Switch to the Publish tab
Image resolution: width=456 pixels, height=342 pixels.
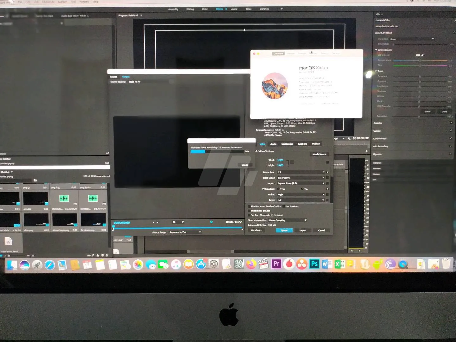coord(316,144)
